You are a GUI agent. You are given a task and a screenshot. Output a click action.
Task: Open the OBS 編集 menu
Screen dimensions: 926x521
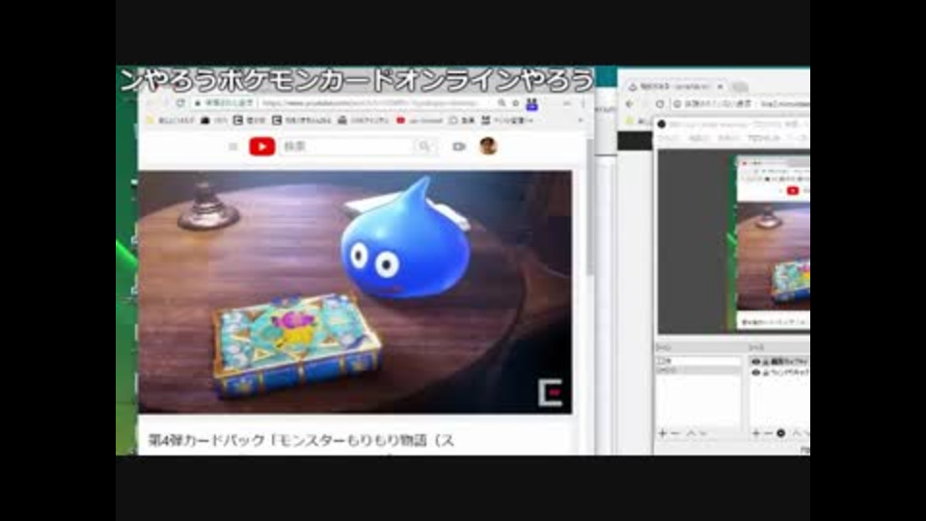pyautogui.click(x=698, y=138)
